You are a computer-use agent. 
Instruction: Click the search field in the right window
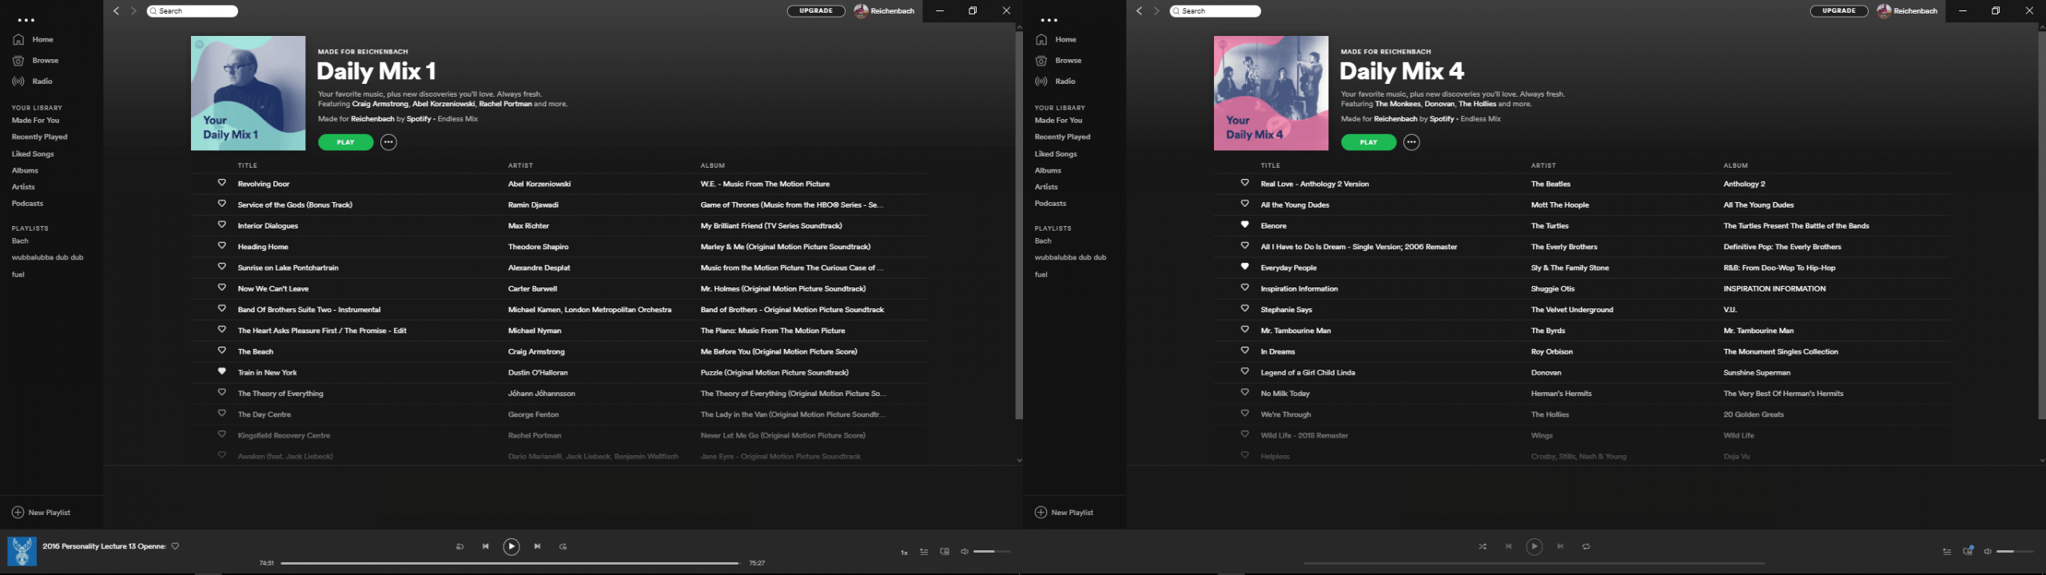tap(1216, 11)
